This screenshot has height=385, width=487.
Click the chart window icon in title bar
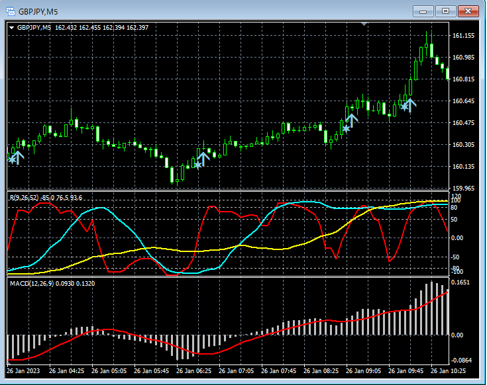pos(10,11)
